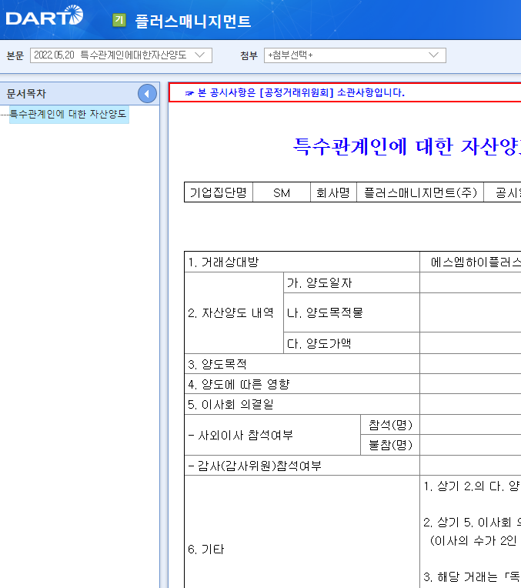Click the 감사(감사위원)참석여부 row
Viewport: 521px width, 588px height.
pyautogui.click(x=302, y=466)
